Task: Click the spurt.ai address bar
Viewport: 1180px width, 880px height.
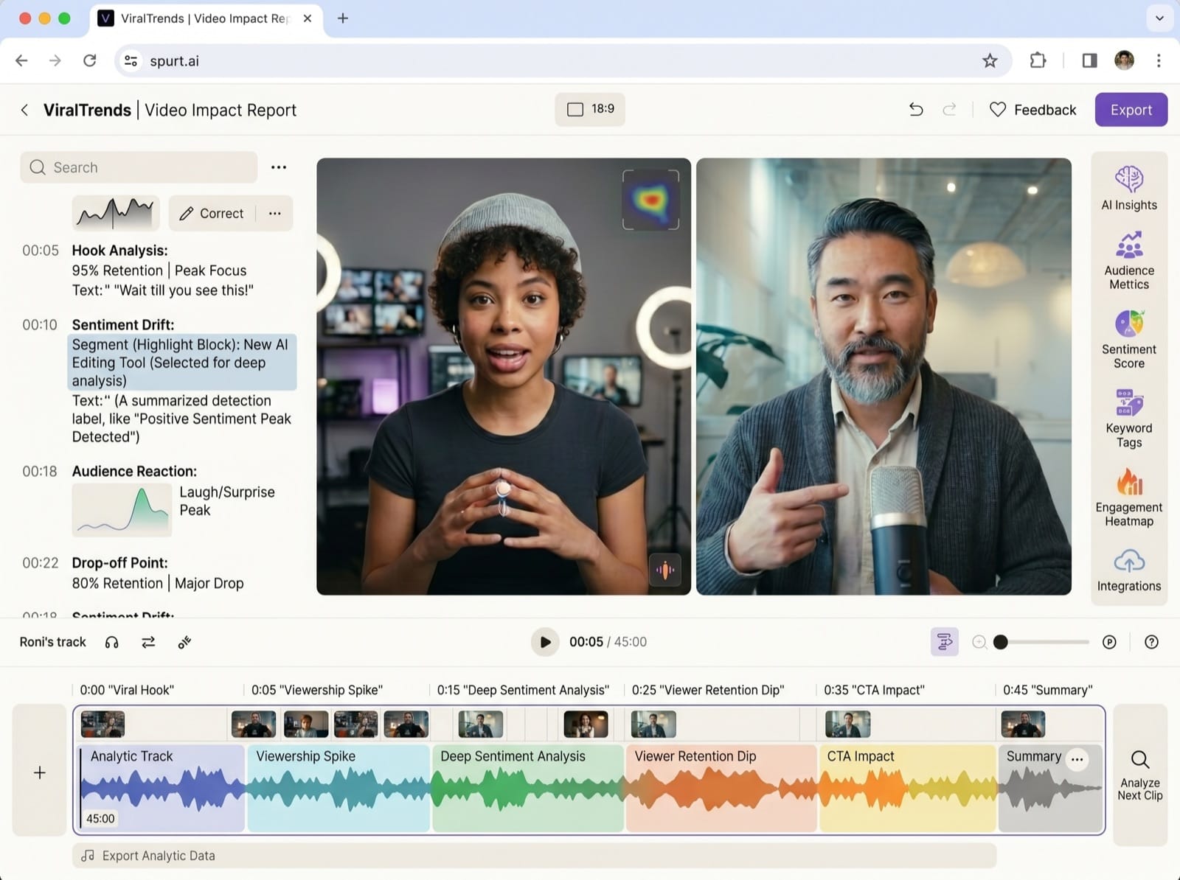Action: (564, 60)
